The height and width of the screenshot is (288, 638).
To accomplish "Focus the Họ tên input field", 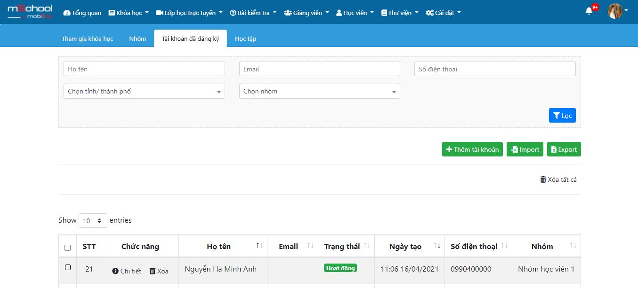I will 144,69.
